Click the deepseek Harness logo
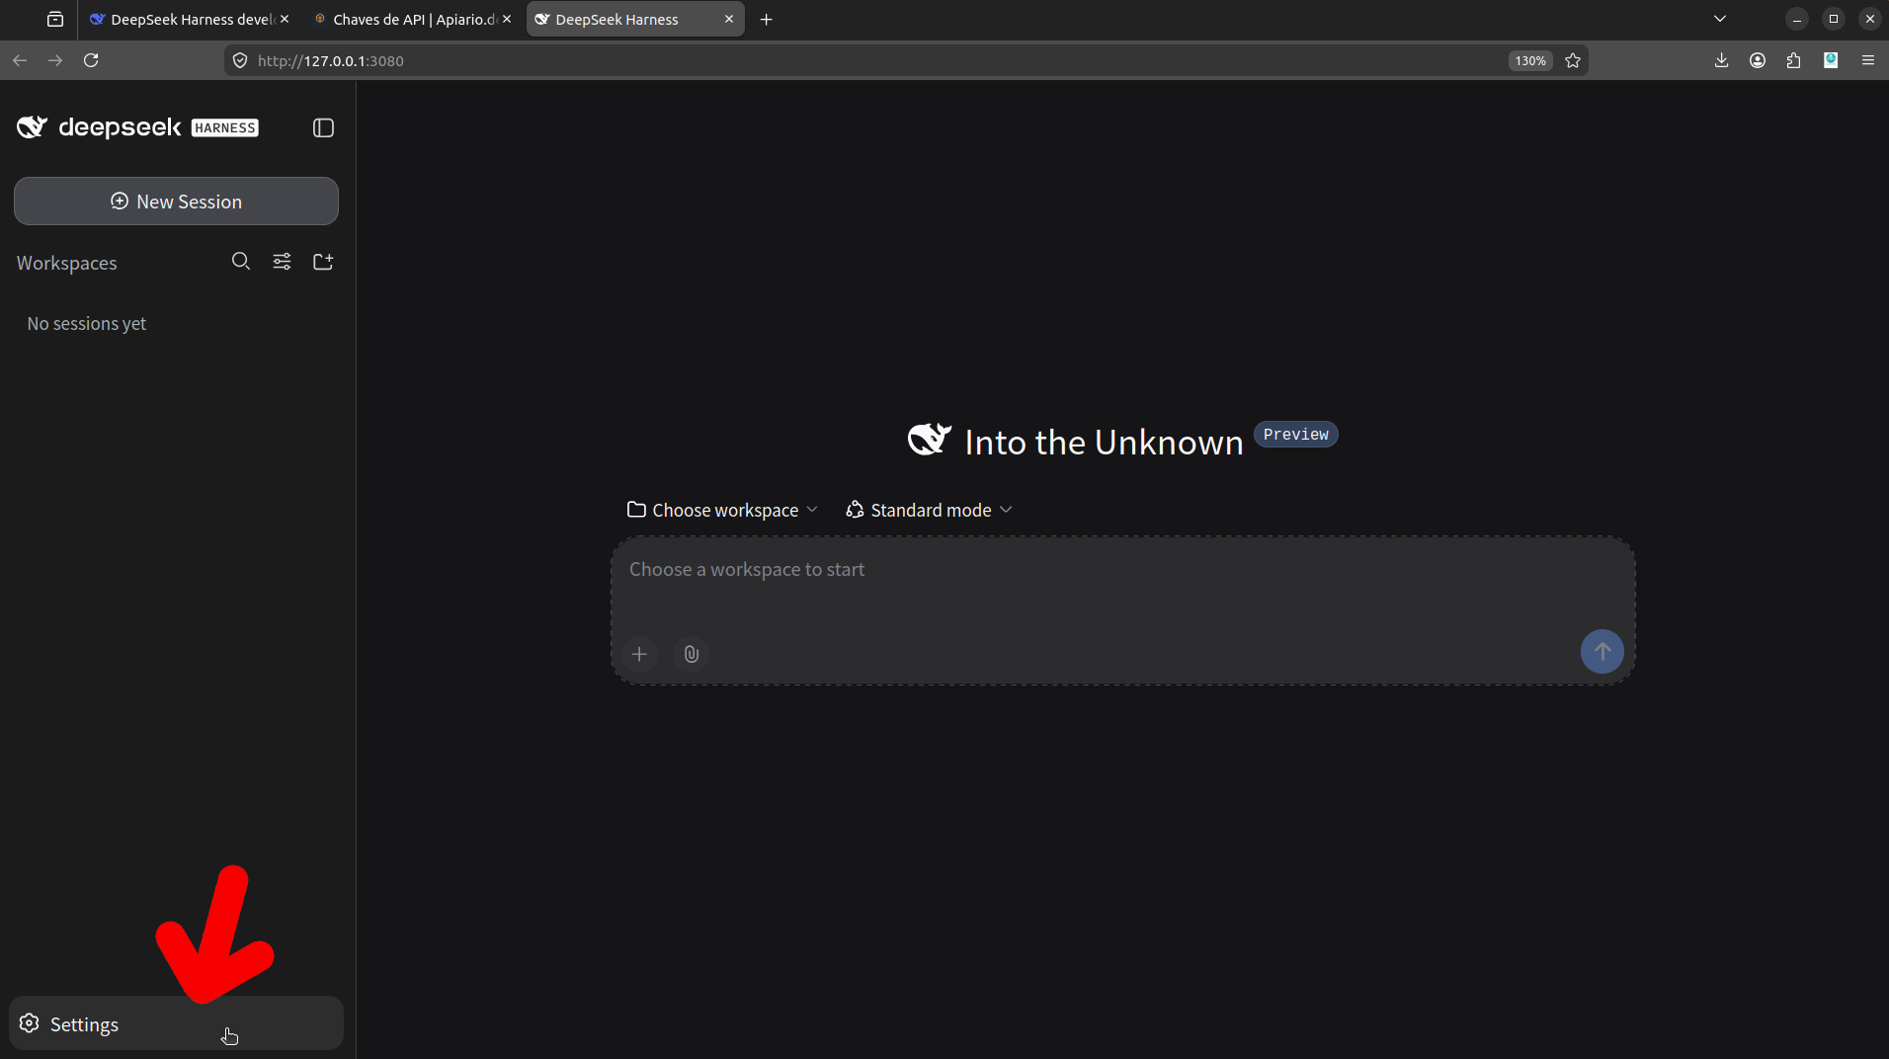1889x1059 pixels. click(137, 127)
